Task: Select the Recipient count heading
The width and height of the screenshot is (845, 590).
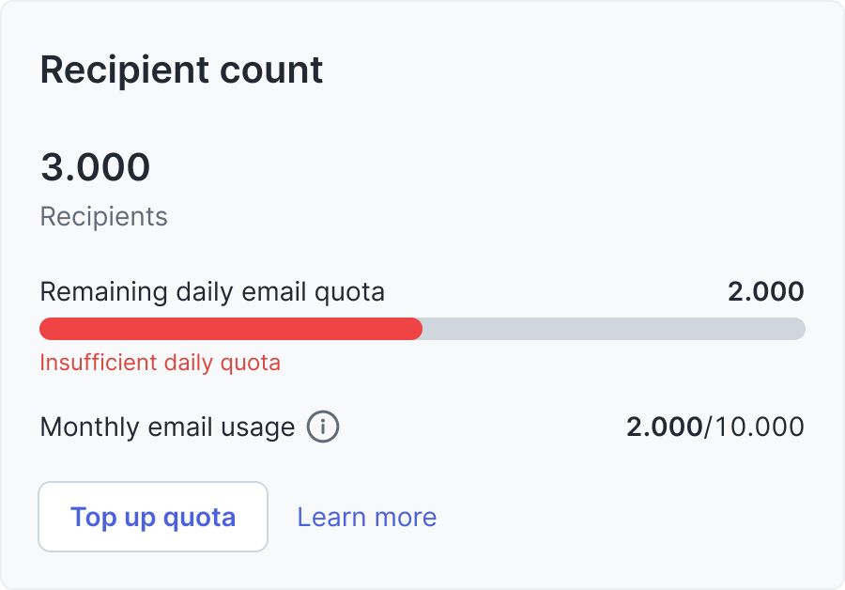Action: pos(181,70)
